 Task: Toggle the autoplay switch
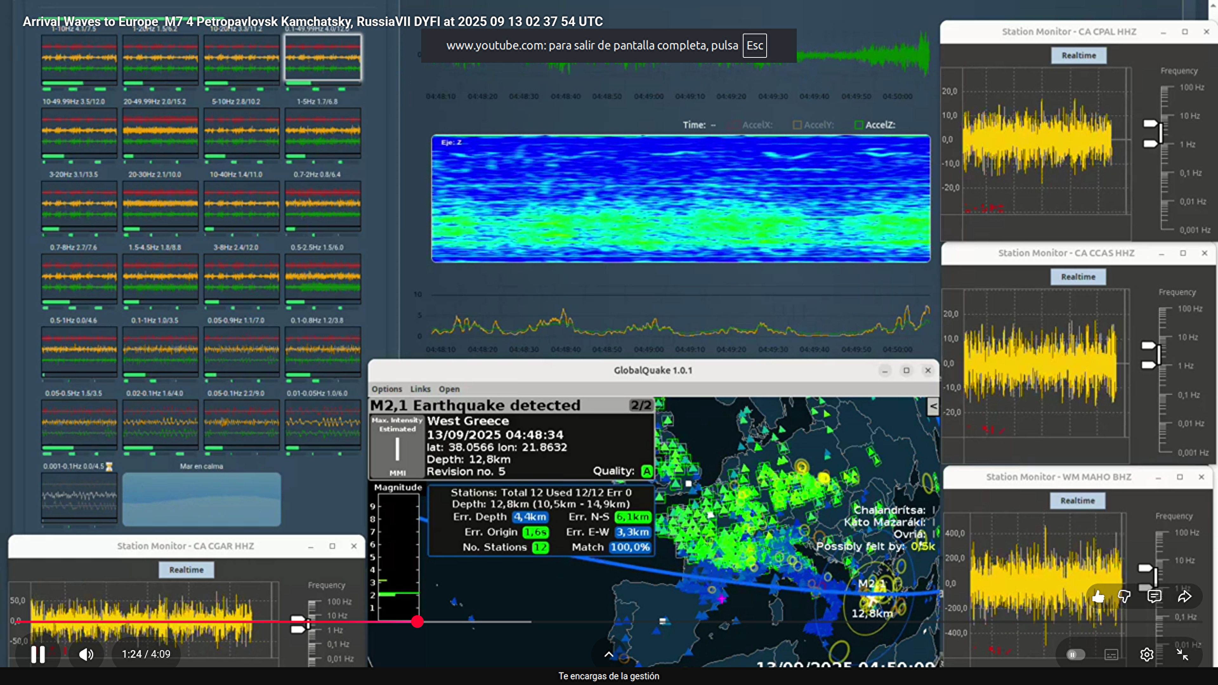[1075, 654]
